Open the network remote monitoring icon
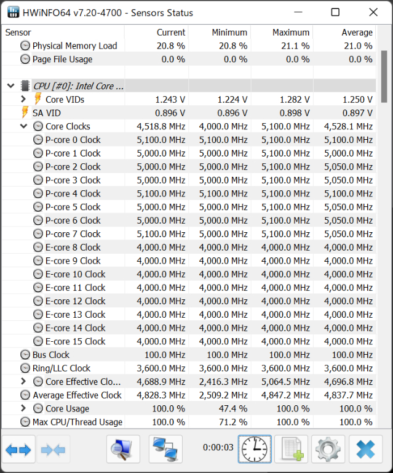The height and width of the screenshot is (473, 393). [x=165, y=450]
